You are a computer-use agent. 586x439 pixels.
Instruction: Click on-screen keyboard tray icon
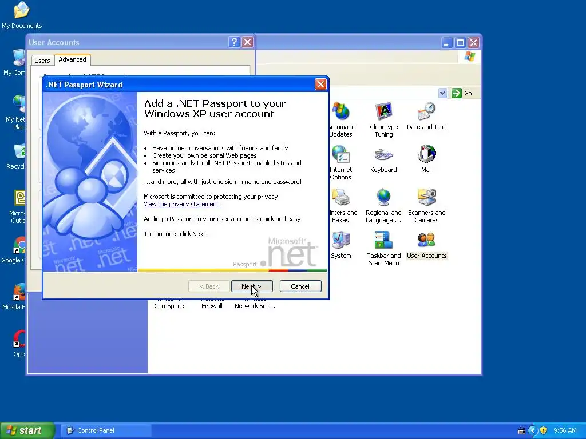(x=522, y=431)
